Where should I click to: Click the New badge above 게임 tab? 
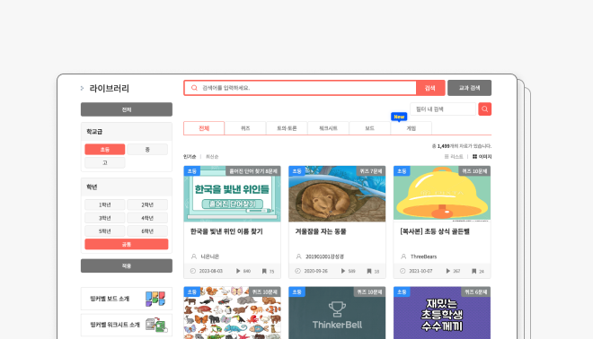tap(399, 117)
